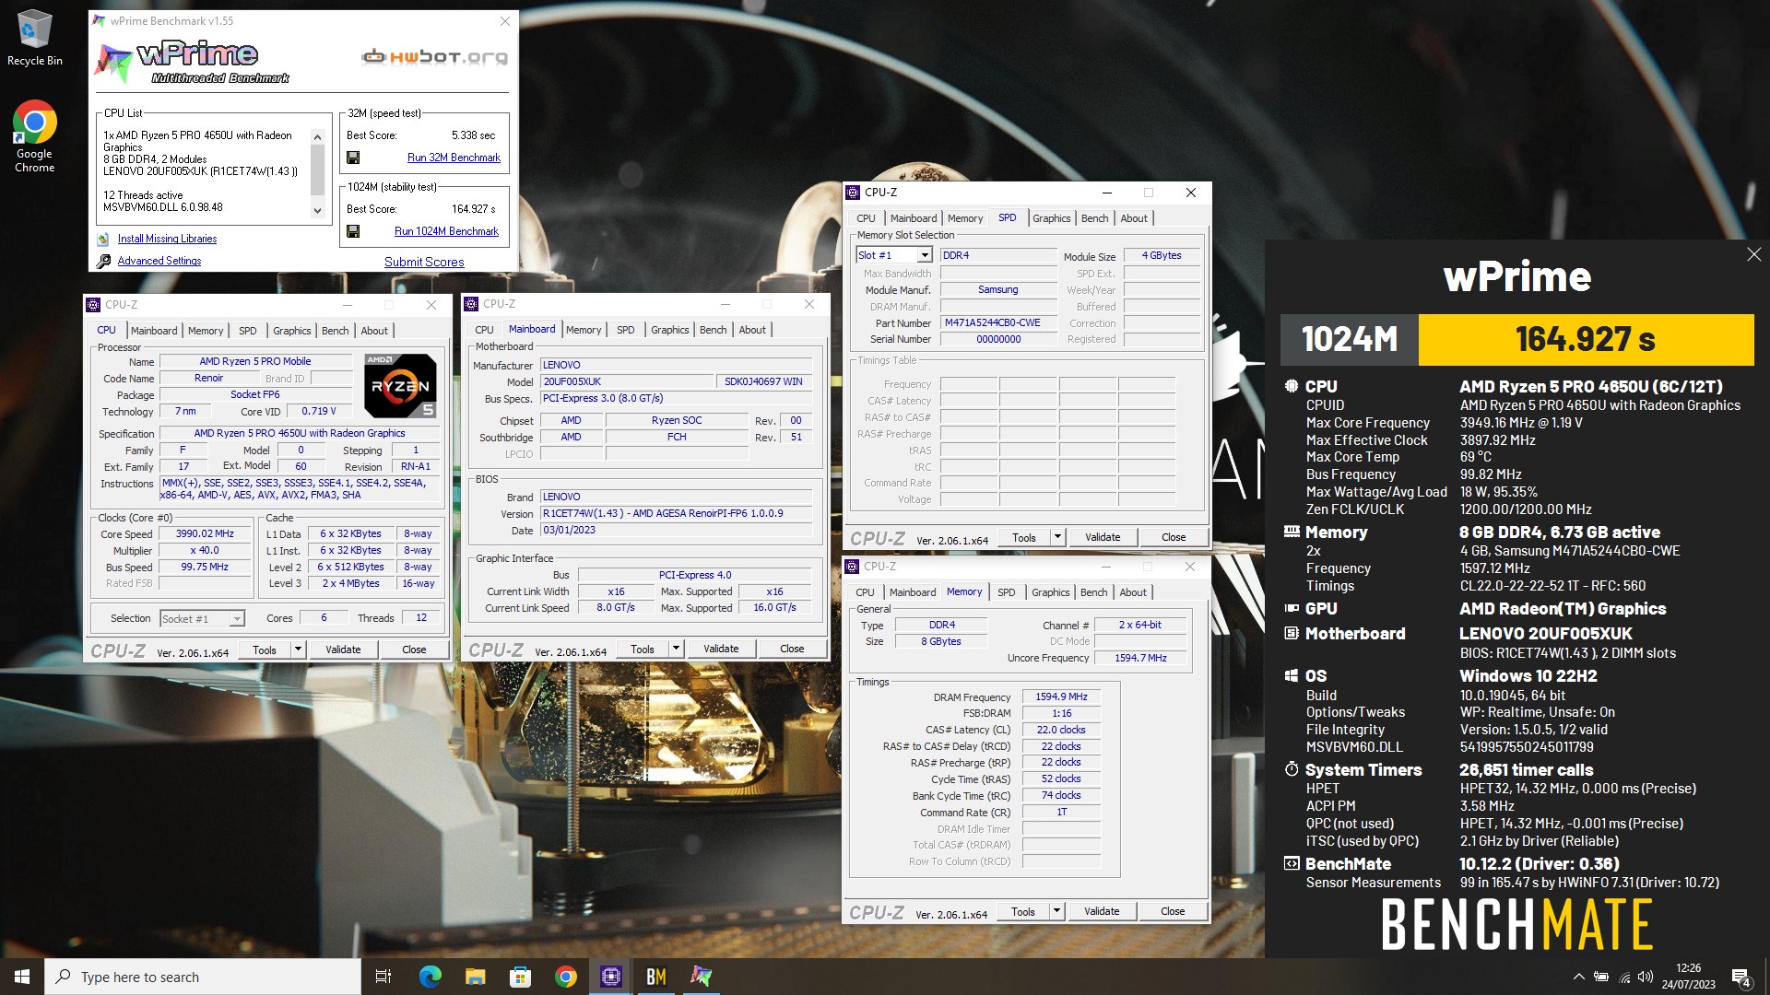The height and width of the screenshot is (995, 1770).
Task: Switch to Bench tab in CPU window
Action: [335, 331]
